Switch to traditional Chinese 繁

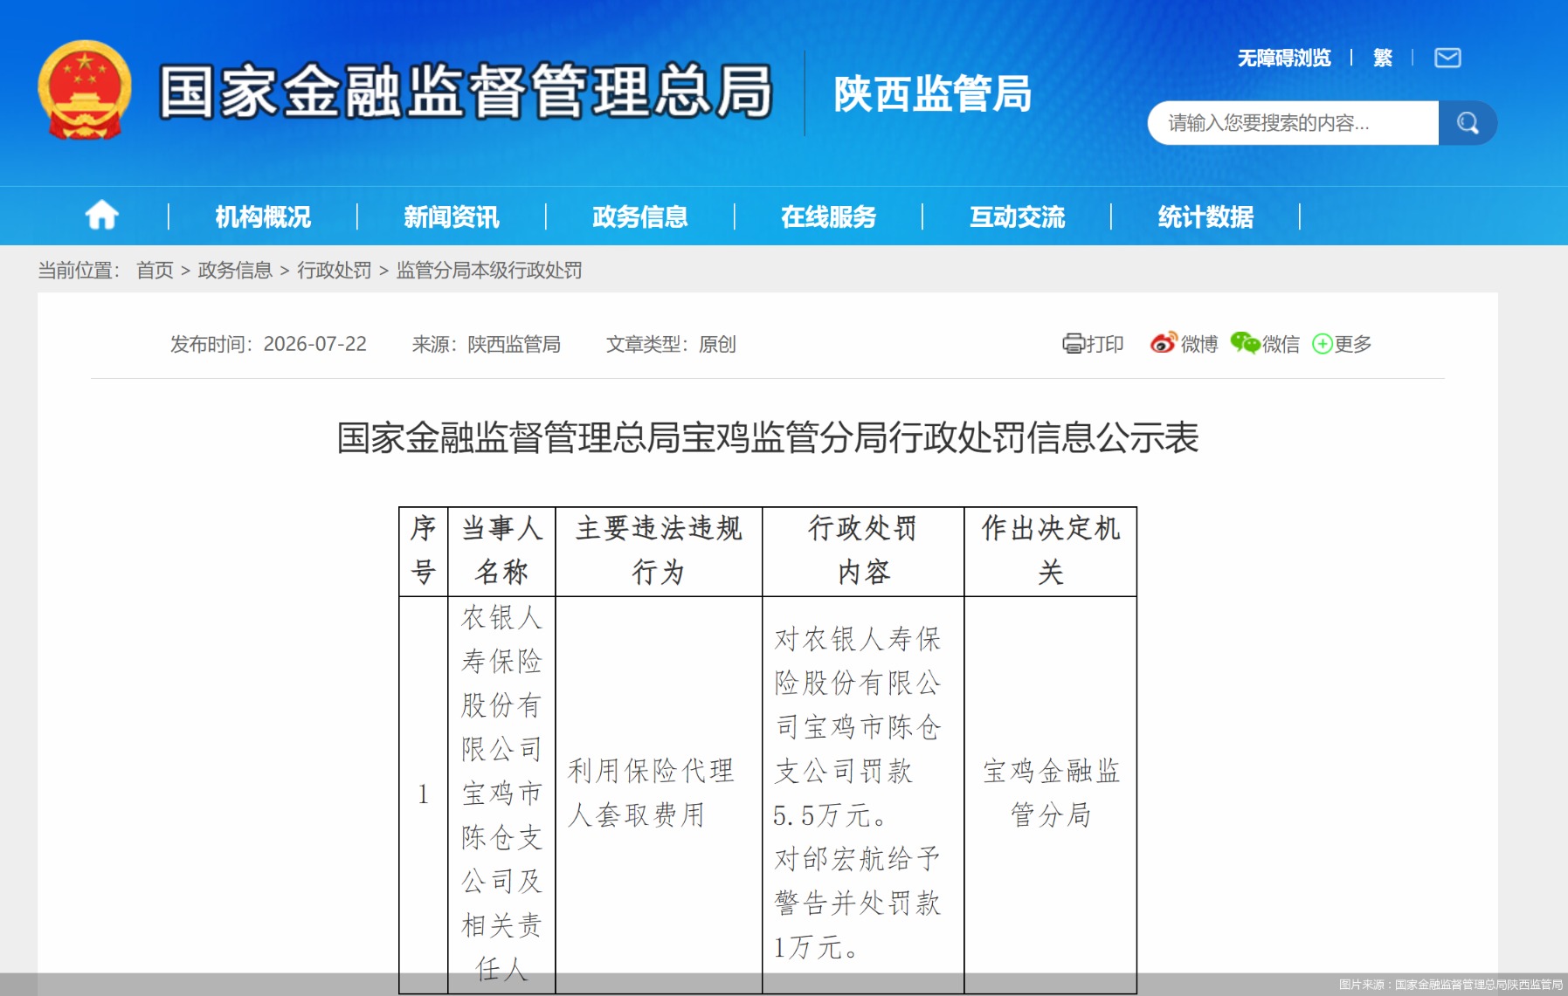[x=1383, y=58]
